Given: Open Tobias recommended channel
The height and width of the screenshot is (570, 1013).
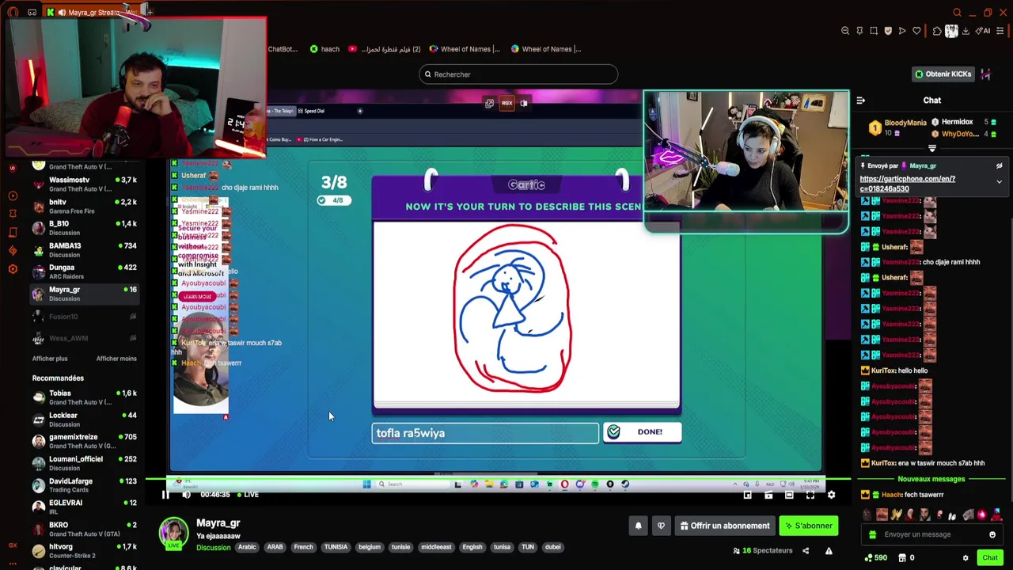Looking at the screenshot, I should (x=84, y=397).
